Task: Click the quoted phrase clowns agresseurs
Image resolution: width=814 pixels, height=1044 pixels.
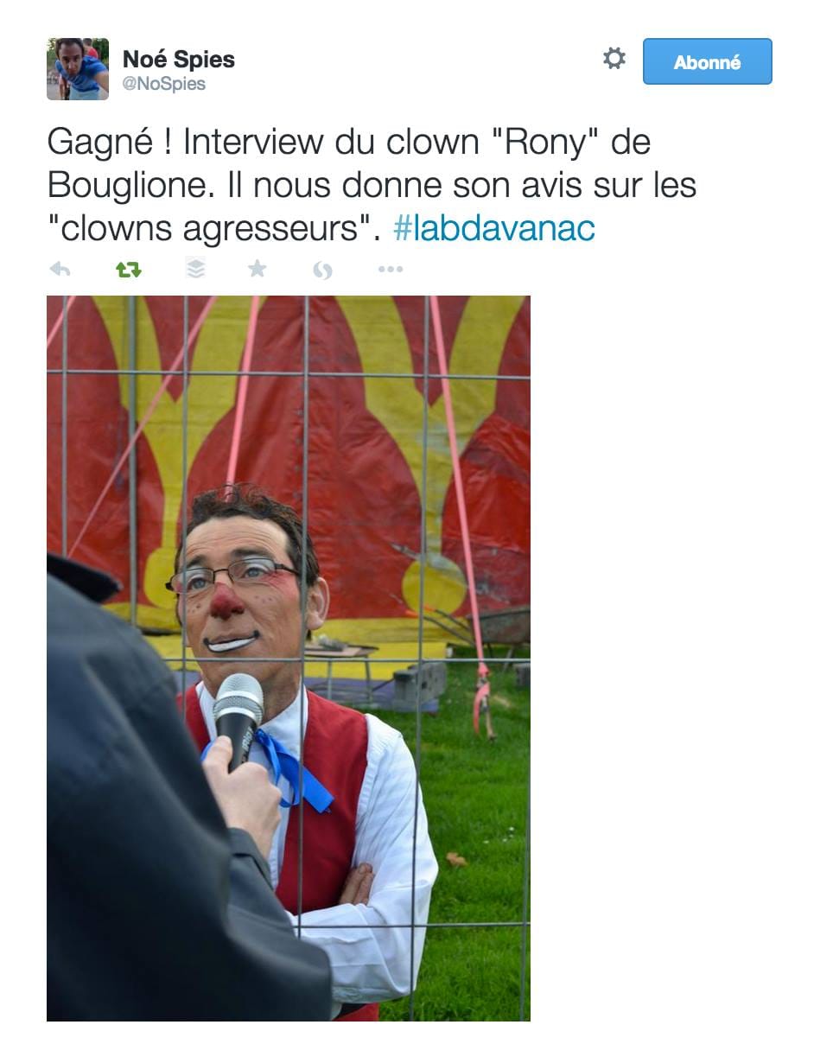Action: 215,229
